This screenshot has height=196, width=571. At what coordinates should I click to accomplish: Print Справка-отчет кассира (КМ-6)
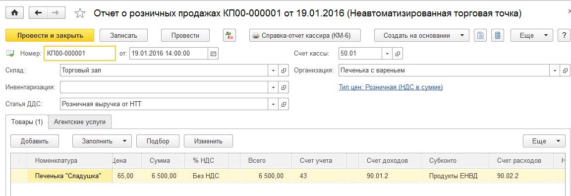(x=305, y=35)
